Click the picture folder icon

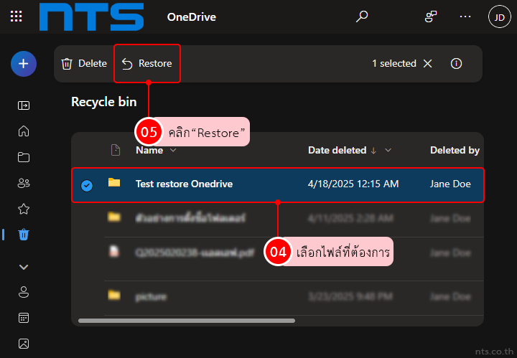[114, 295]
